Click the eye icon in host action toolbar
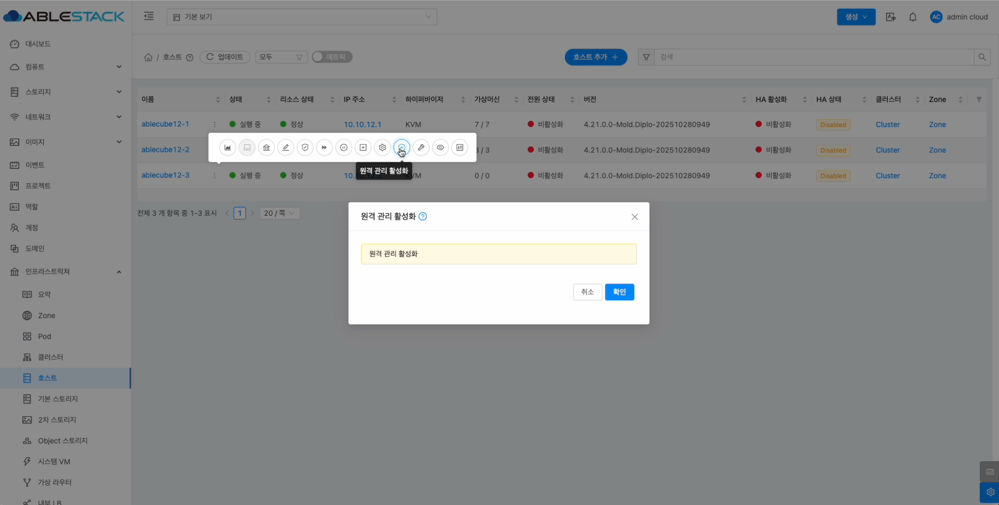Viewport: 999px width, 505px height. coord(440,147)
